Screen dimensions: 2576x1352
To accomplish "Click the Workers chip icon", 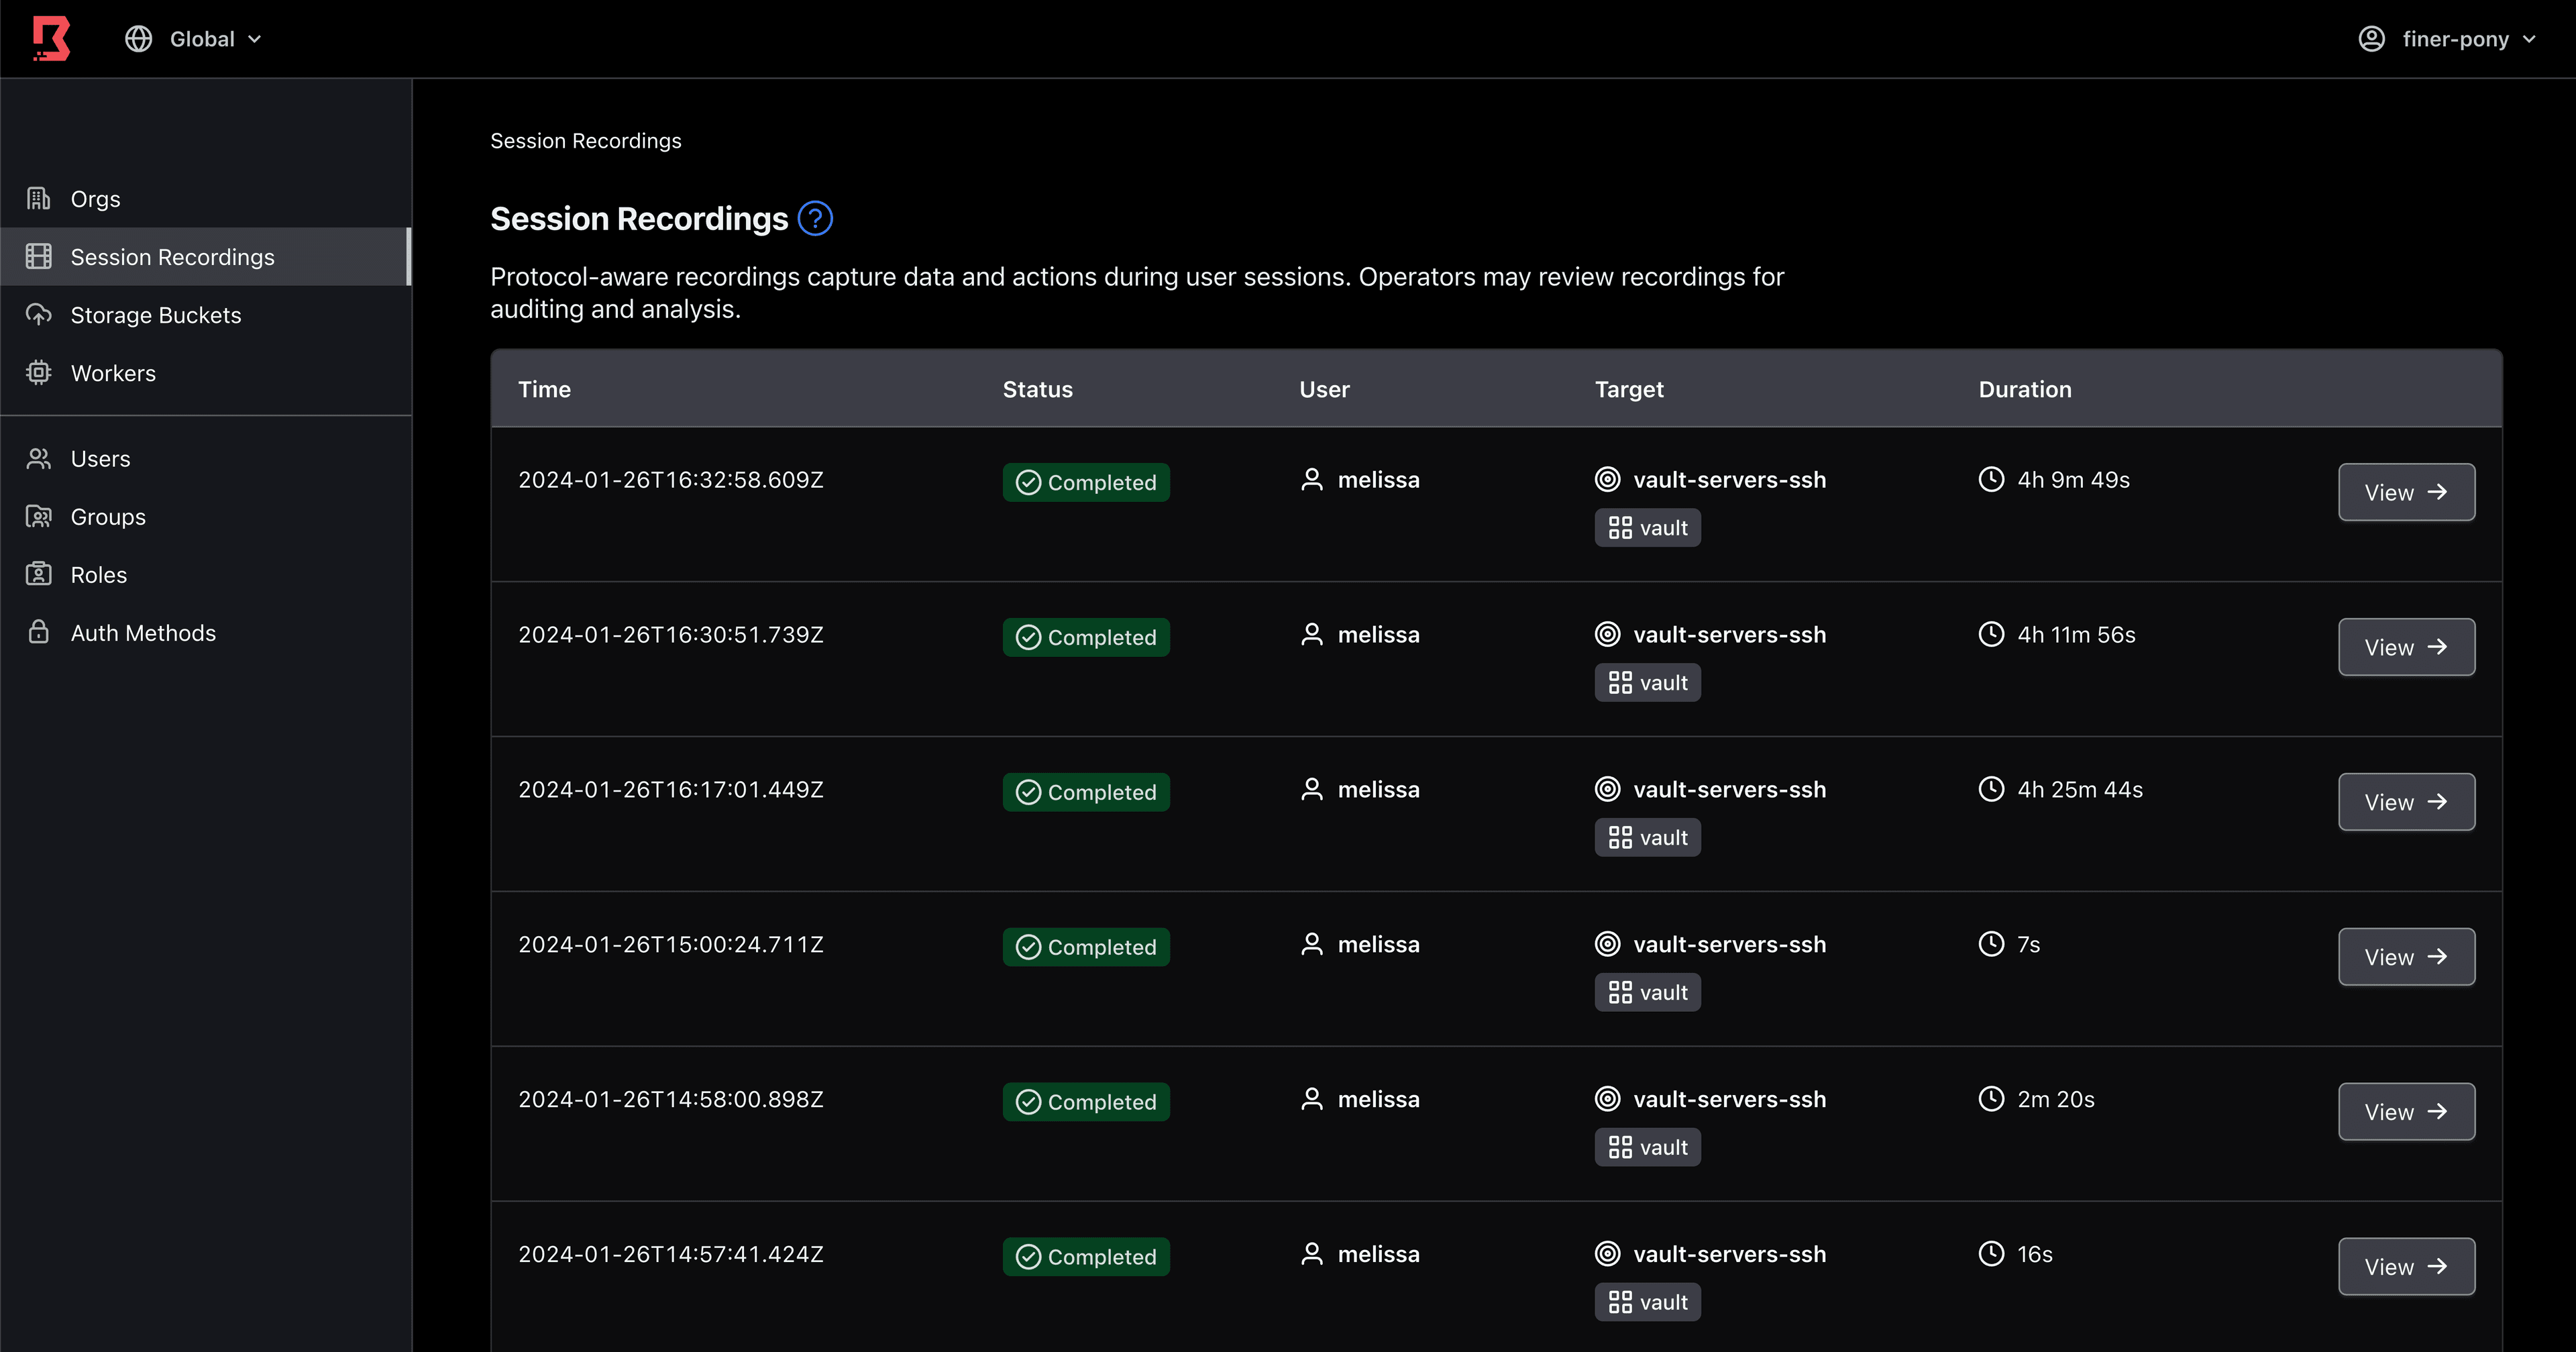I will [x=38, y=373].
